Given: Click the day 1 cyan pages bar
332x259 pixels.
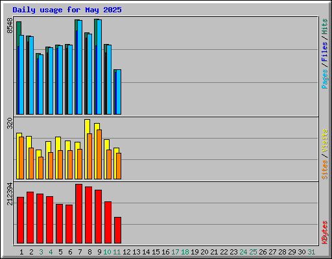Looking at the screenshot, I should (x=21, y=74).
